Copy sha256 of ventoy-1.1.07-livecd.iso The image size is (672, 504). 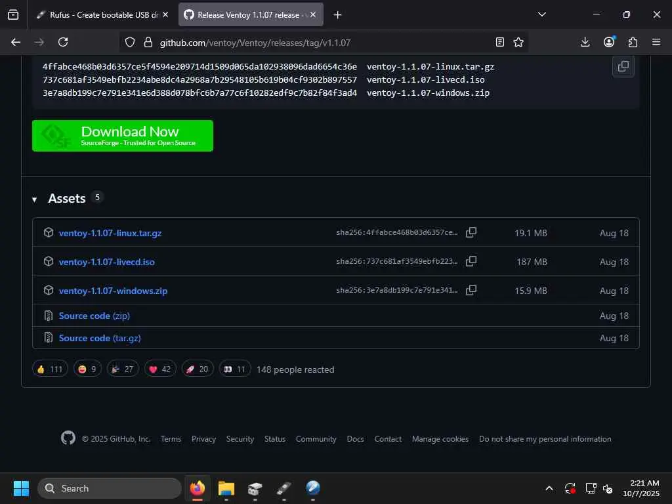[x=471, y=261]
